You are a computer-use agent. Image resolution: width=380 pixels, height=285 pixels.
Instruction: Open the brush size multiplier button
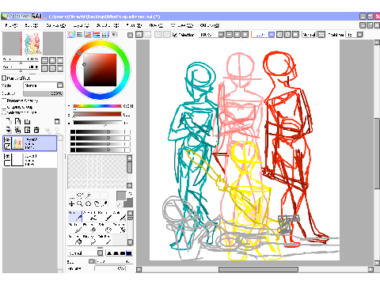[x=91, y=261]
